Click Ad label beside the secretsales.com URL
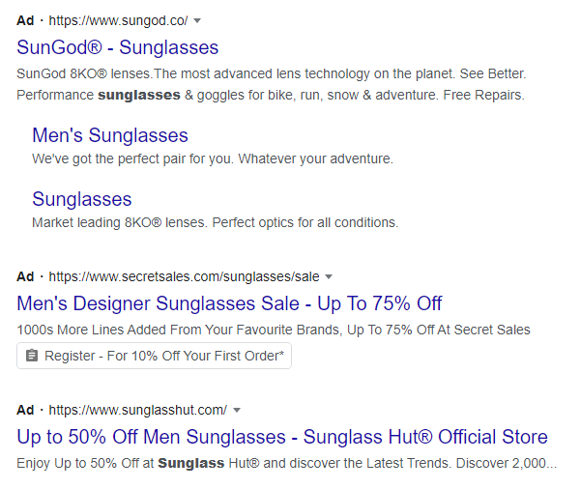580x489 pixels. click(x=25, y=276)
